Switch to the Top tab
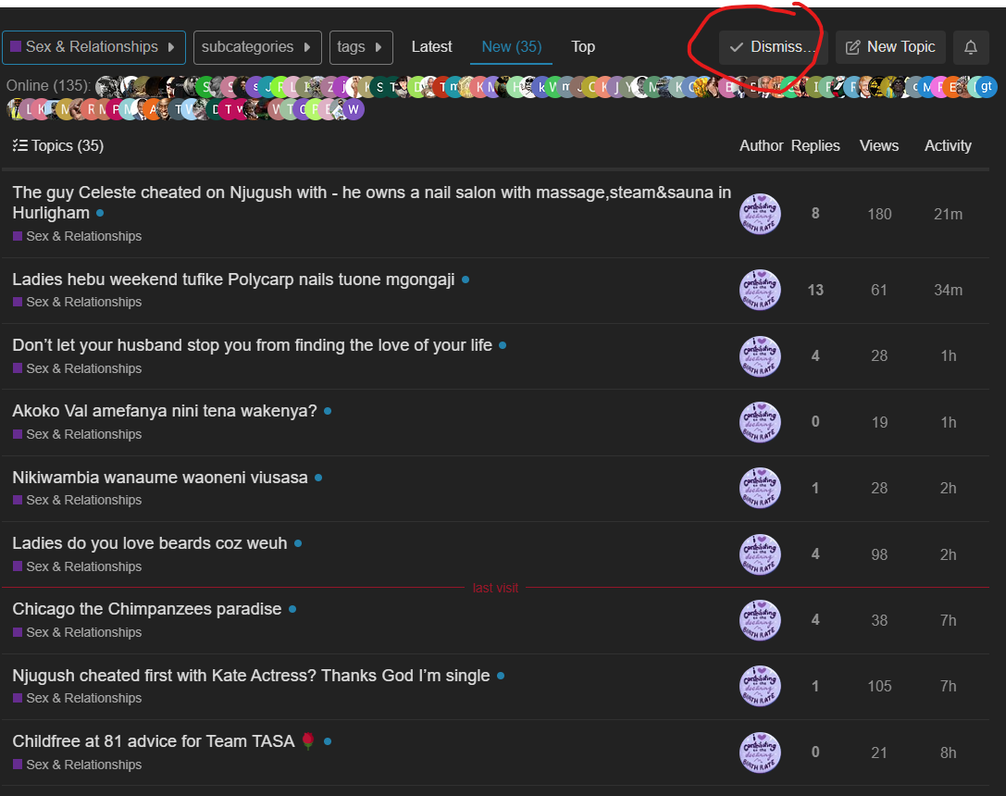The image size is (1006, 796). 583,47
